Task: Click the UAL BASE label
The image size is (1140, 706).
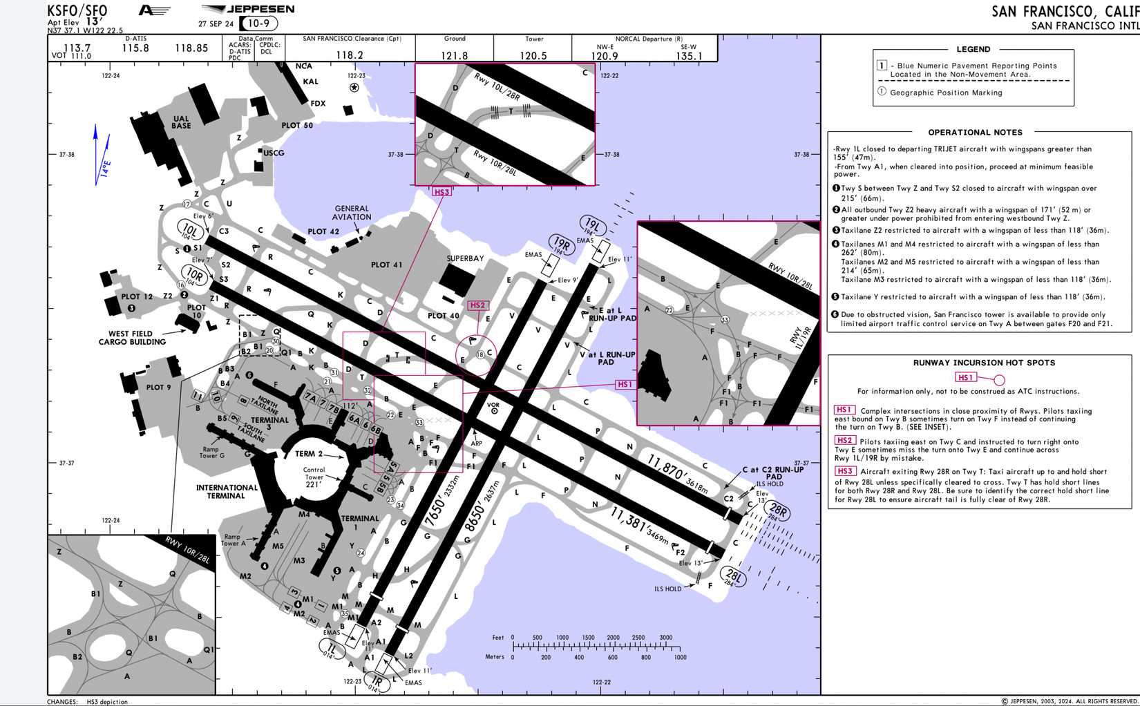Action: [181, 122]
